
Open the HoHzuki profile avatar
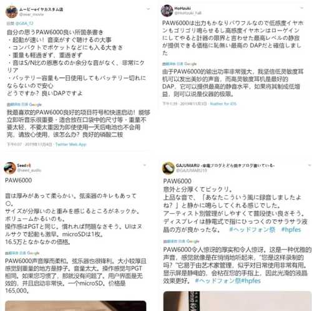click(167, 11)
